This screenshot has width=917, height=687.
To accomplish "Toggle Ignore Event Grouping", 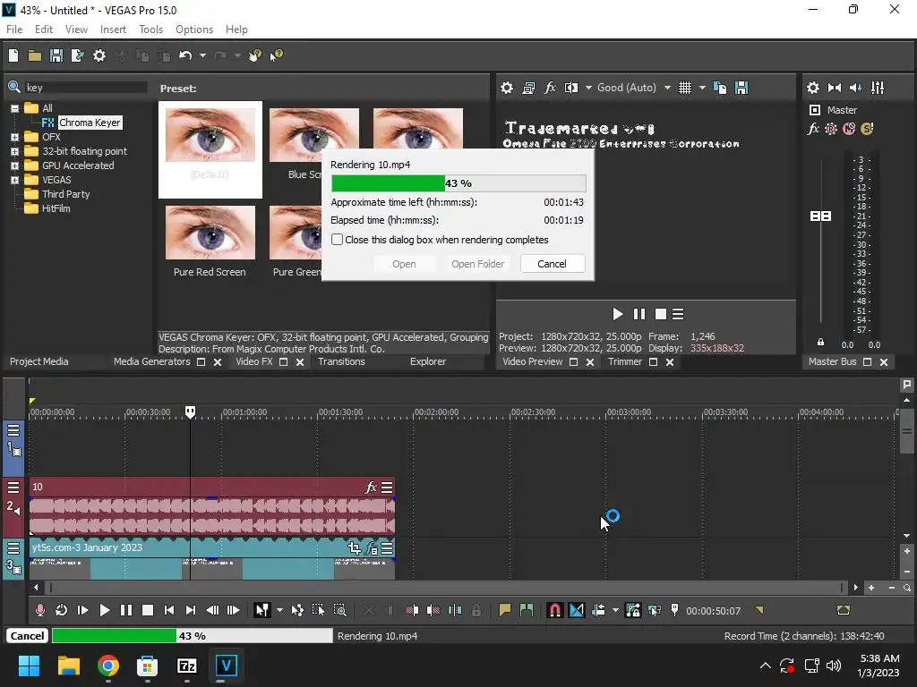I will click(655, 610).
